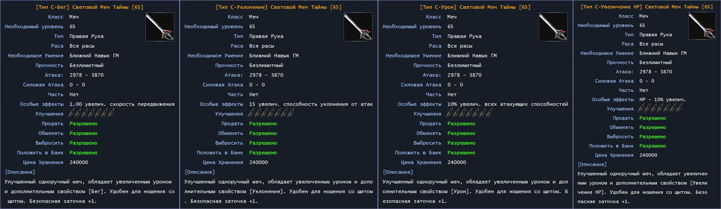This screenshot has height=209, width=721.
Task: Click '10% увелич. всех атакующих способностей' text
Action: coord(508,104)
